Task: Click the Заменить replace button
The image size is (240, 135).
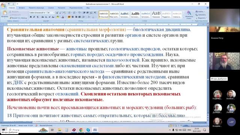Action: click(x=201, y=15)
